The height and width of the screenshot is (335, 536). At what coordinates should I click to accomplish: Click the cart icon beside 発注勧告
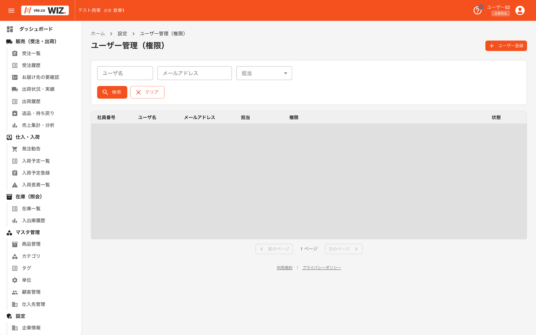point(15,149)
